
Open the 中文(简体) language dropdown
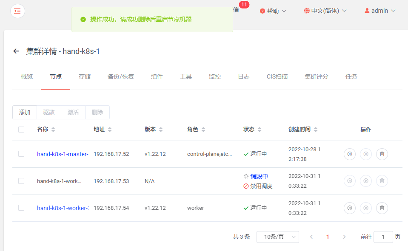point(325,10)
